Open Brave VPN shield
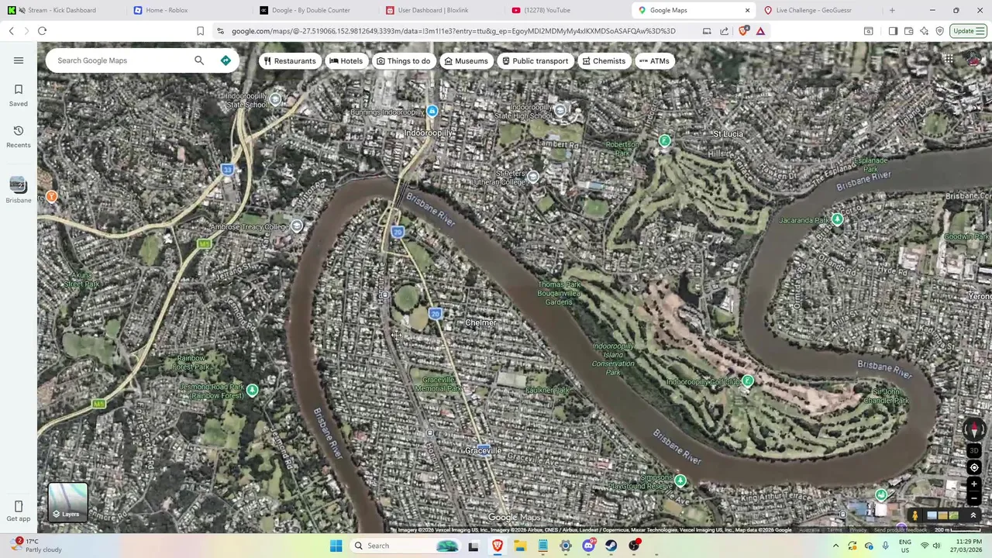This screenshot has height=558, width=992. click(939, 31)
